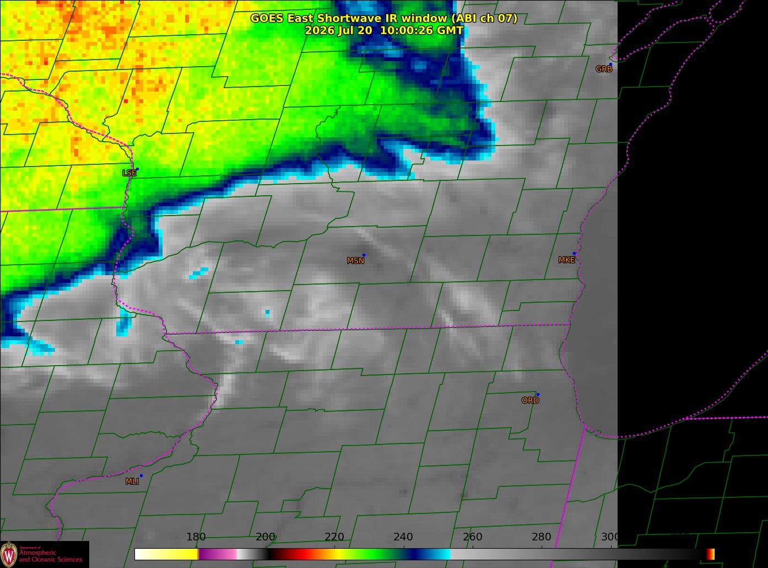Click the red-yellow end of the colorbar
The height and width of the screenshot is (568, 768).
711,554
